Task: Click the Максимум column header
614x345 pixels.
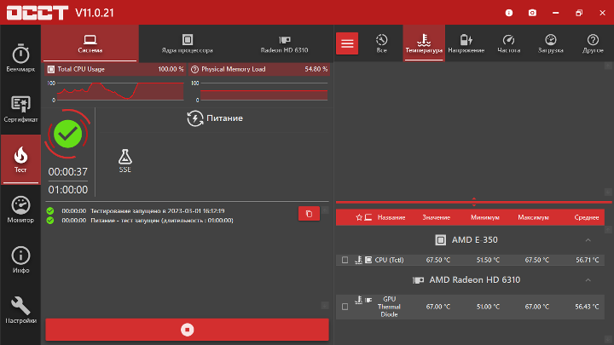Action: 533,217
